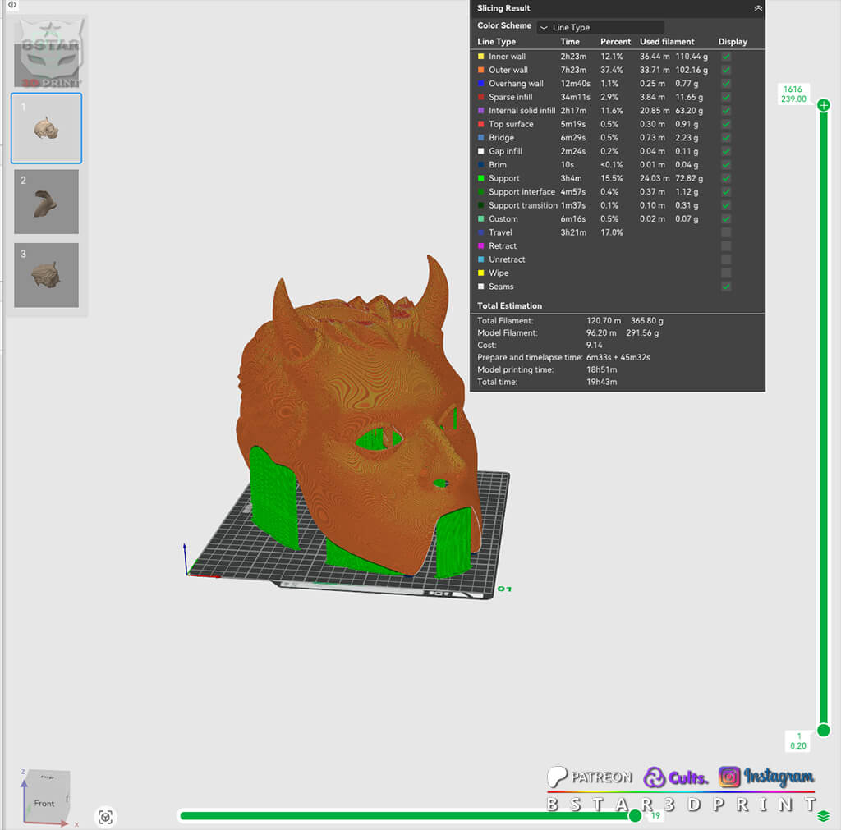Toggle Outer wall display checkbox
This screenshot has width=841, height=830.
(x=726, y=70)
